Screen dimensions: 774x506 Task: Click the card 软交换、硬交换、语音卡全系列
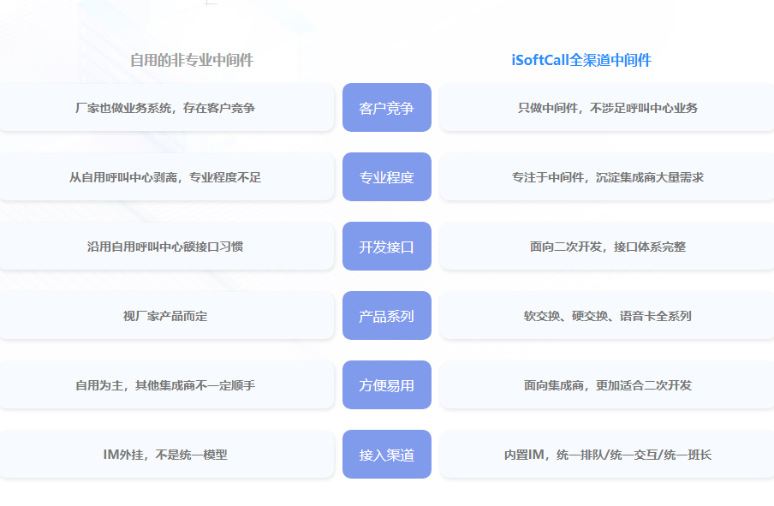tap(607, 315)
